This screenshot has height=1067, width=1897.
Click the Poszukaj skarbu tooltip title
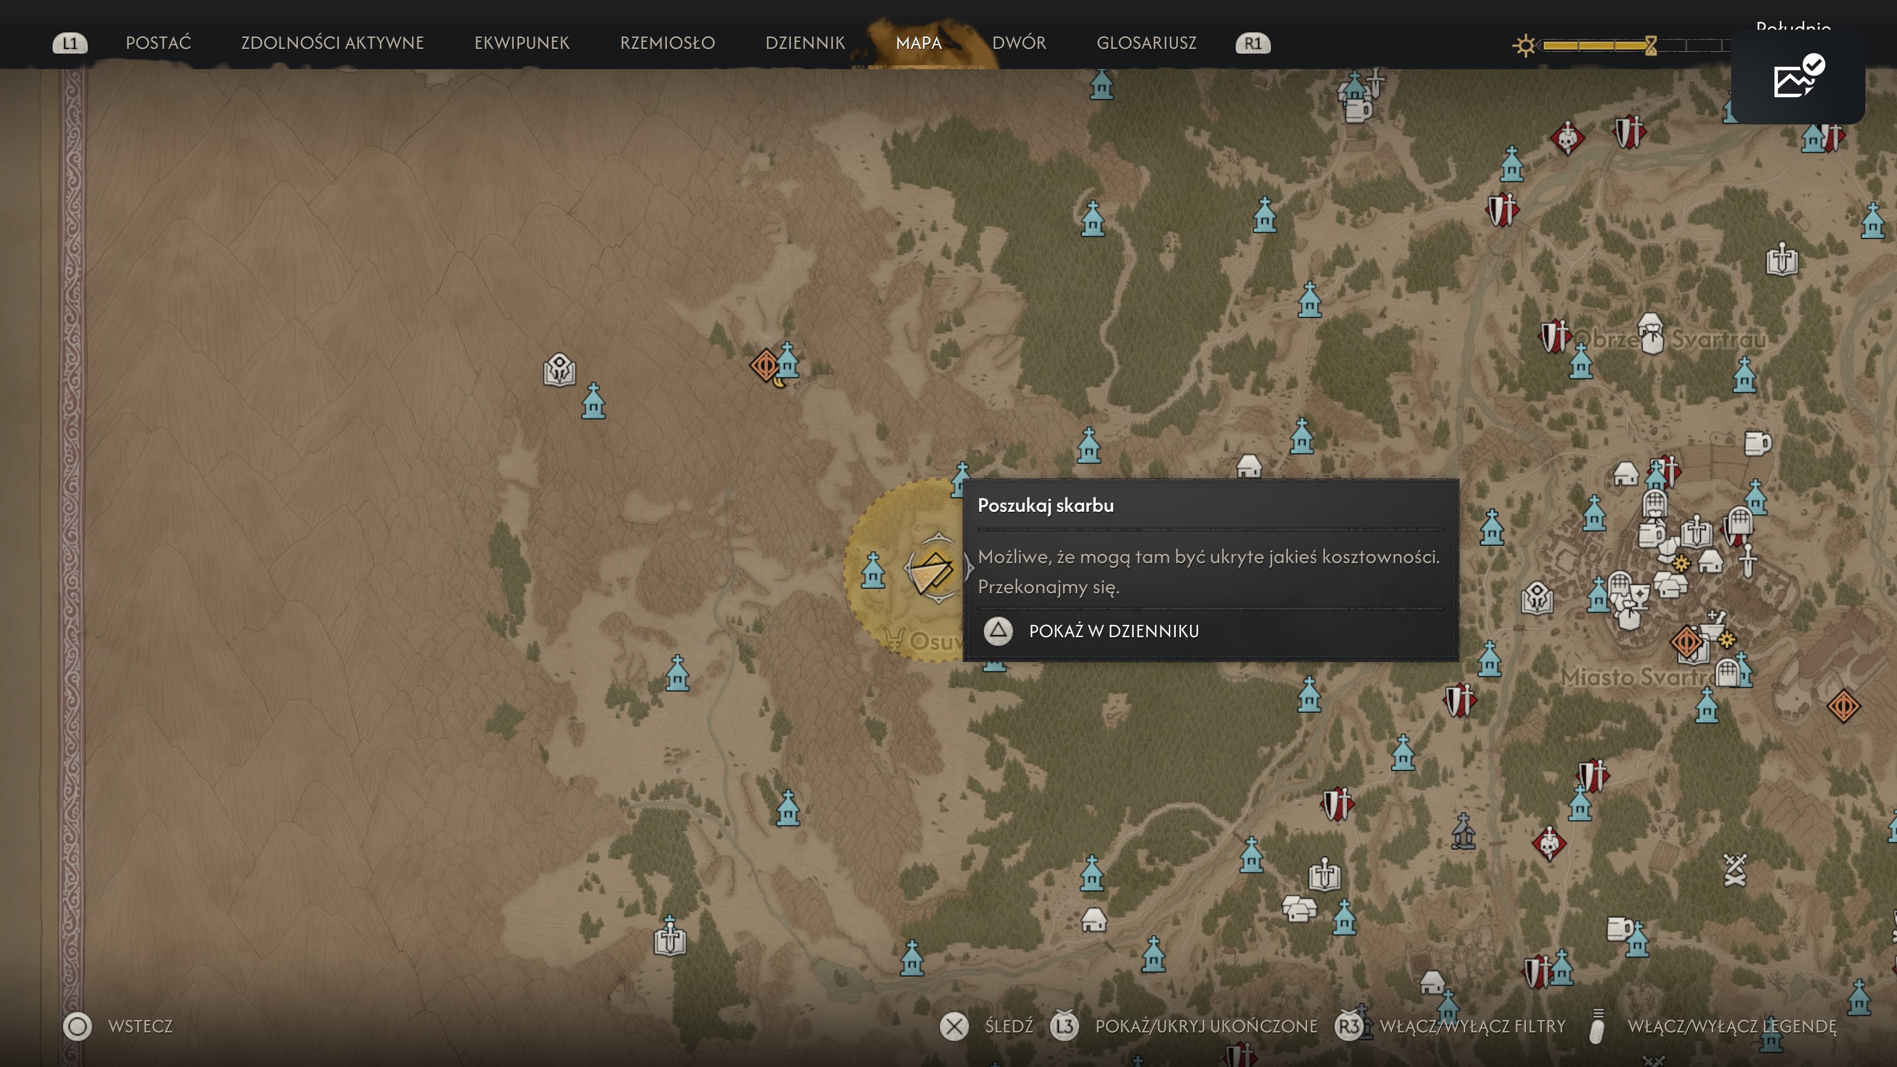click(1045, 505)
